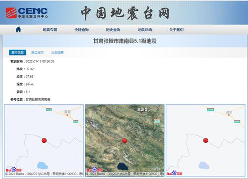248x179 pixels.
Task: Click the Baidu logo on right map
Action: 174,173
